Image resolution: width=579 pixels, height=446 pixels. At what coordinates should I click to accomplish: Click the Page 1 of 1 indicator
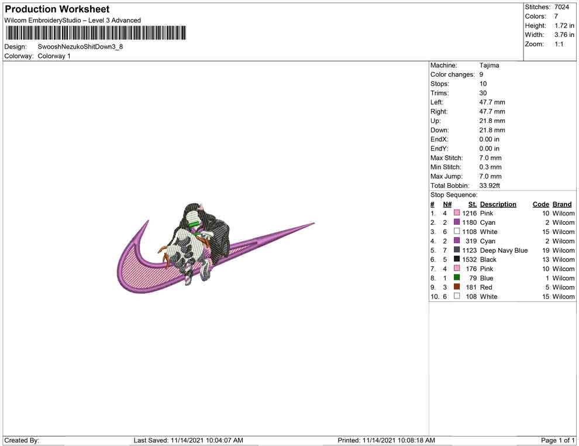[x=557, y=440]
